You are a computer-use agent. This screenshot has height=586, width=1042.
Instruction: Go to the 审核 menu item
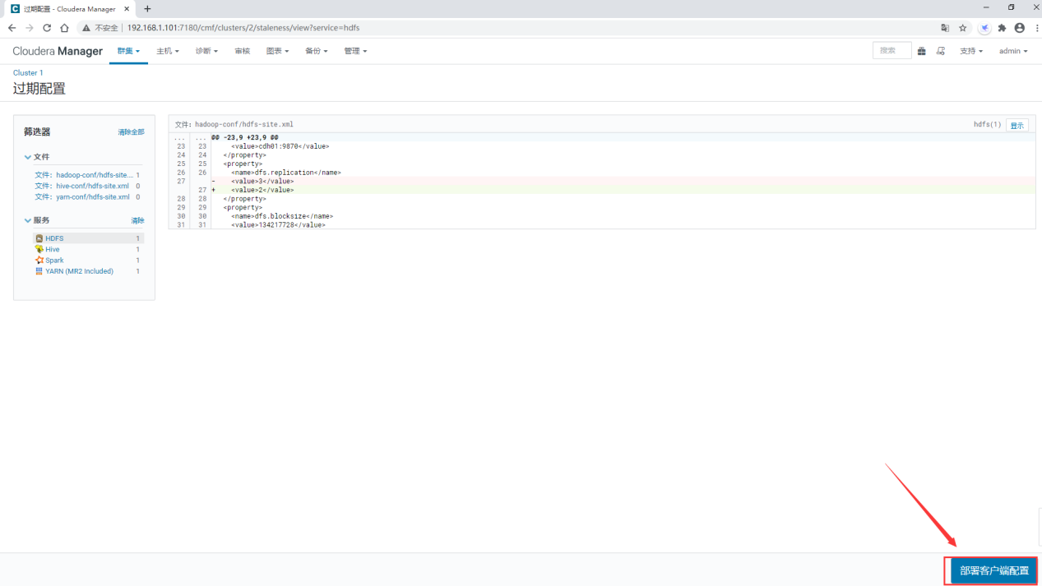pyautogui.click(x=242, y=51)
